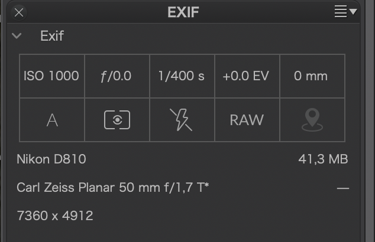Click the 0 mm focal length cell

tap(312, 76)
